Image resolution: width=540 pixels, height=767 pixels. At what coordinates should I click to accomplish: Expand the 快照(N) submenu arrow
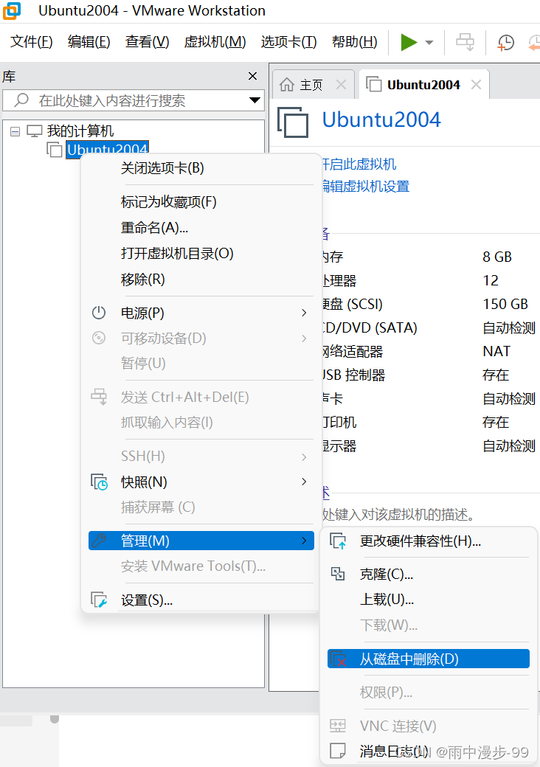304,482
